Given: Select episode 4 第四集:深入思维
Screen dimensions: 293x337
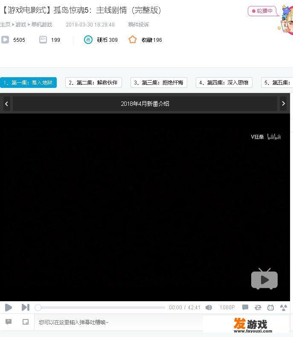Looking at the screenshot, I should click(x=224, y=82).
